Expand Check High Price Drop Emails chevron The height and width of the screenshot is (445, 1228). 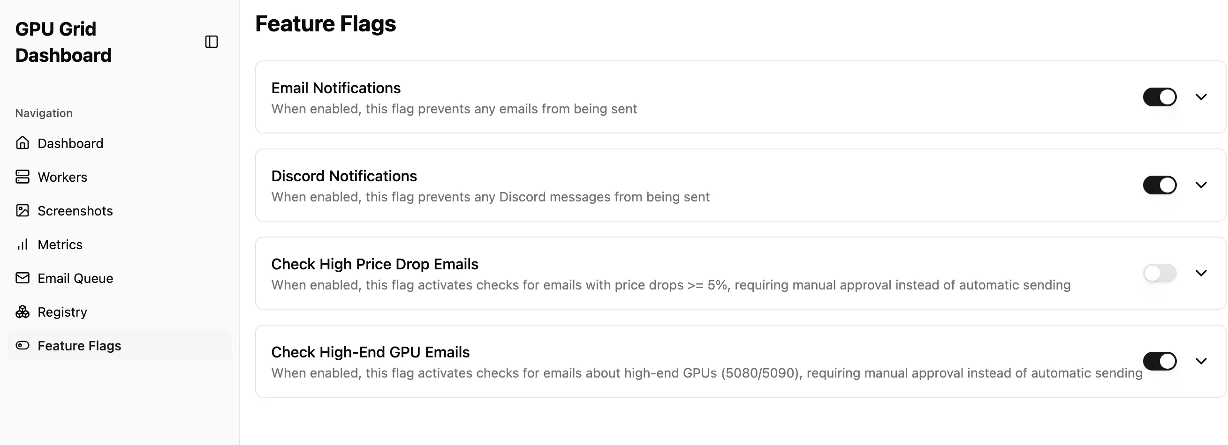[1201, 273]
